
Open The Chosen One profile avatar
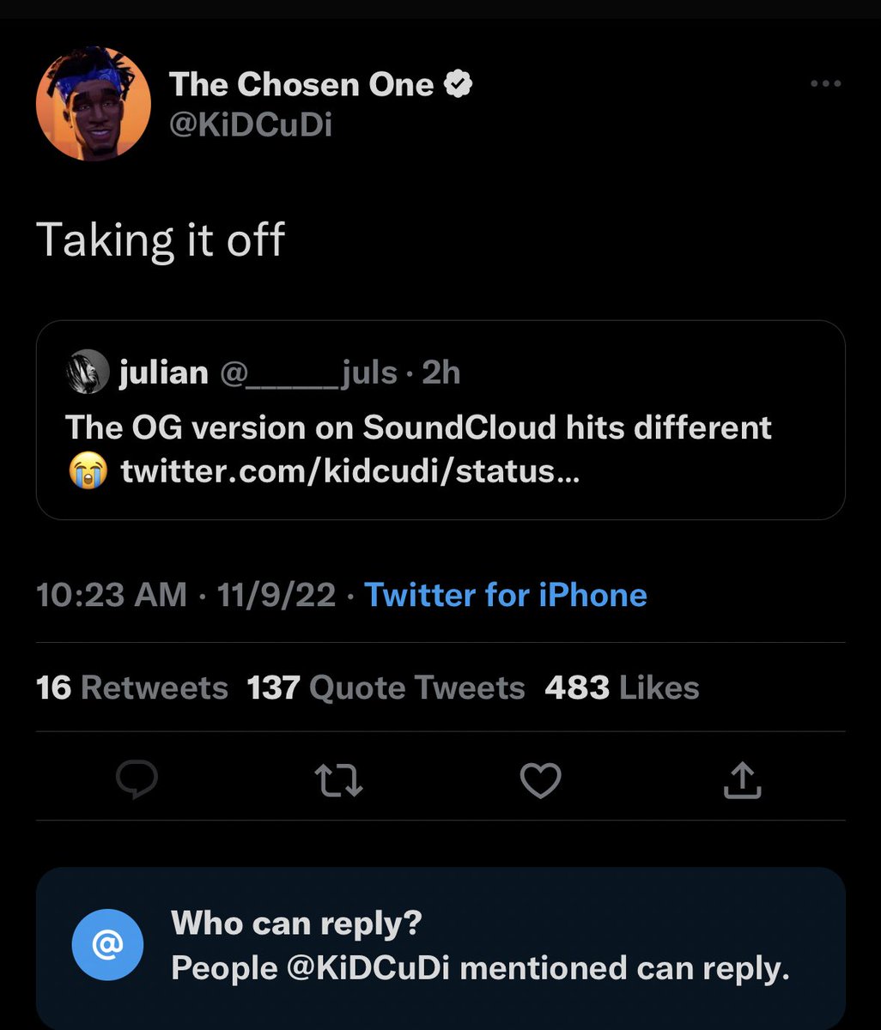click(x=94, y=103)
